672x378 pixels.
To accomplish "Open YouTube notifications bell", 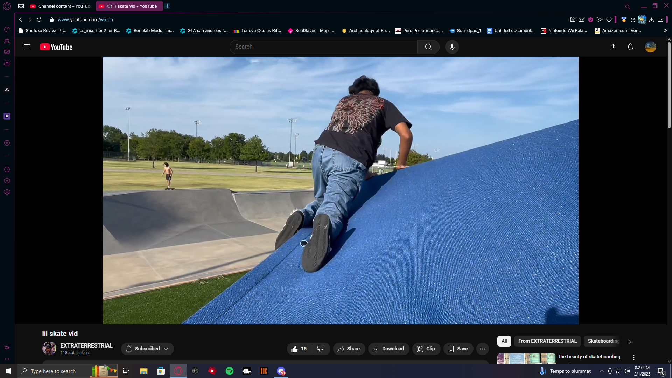I will tap(630, 47).
